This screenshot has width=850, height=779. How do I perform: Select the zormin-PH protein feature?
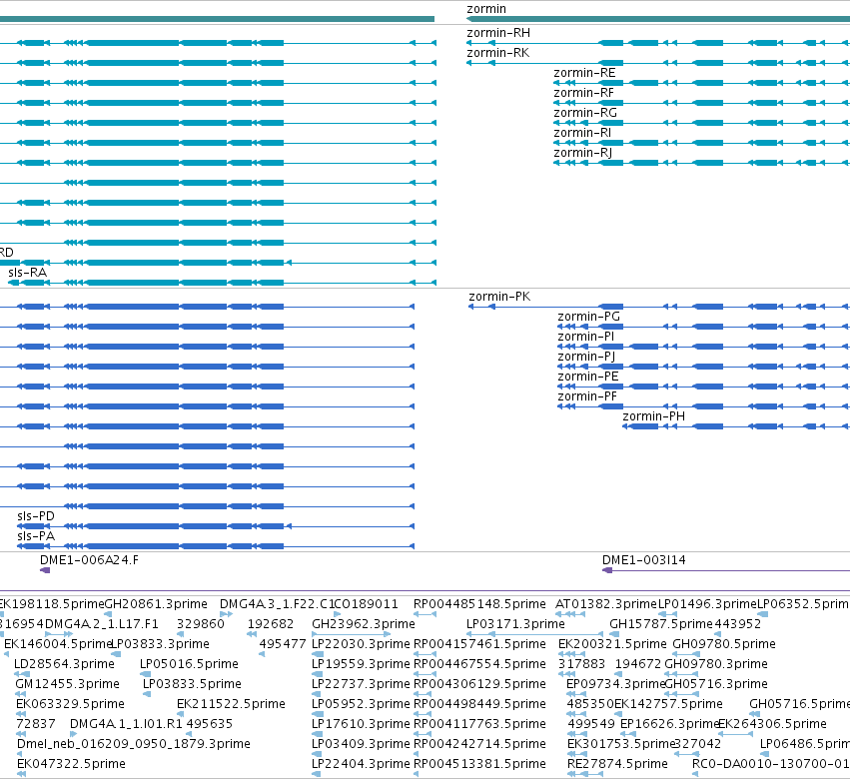tap(736, 426)
